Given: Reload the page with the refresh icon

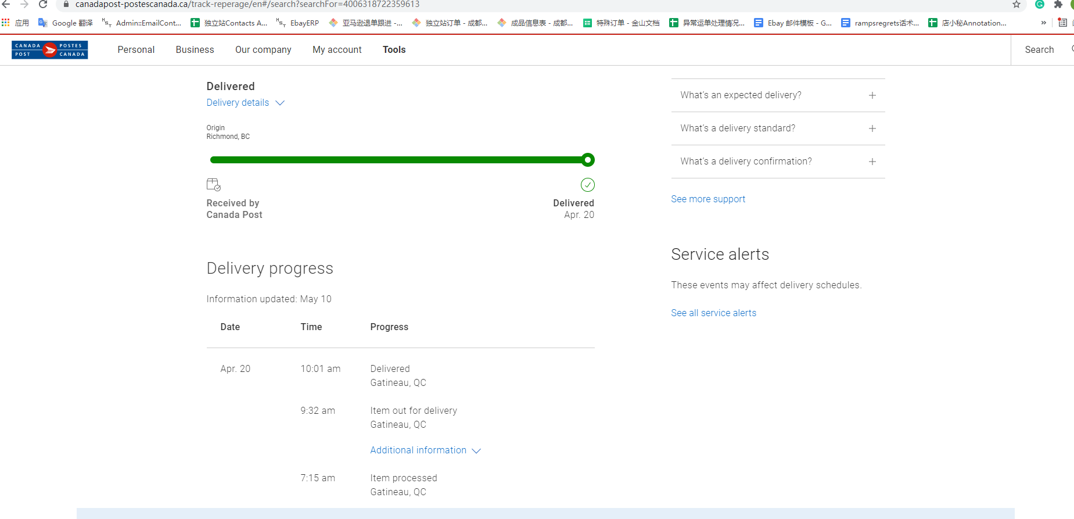Looking at the screenshot, I should 43,5.
